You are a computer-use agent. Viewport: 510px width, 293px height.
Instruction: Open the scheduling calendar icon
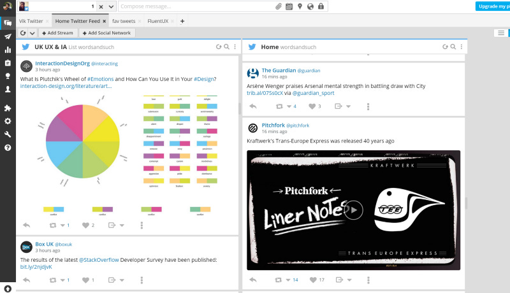pyautogui.click(x=289, y=6)
